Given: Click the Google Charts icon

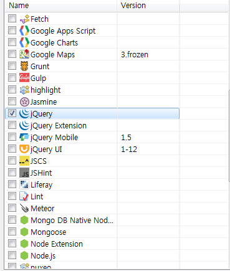Looking at the screenshot, I should tap(24, 42).
